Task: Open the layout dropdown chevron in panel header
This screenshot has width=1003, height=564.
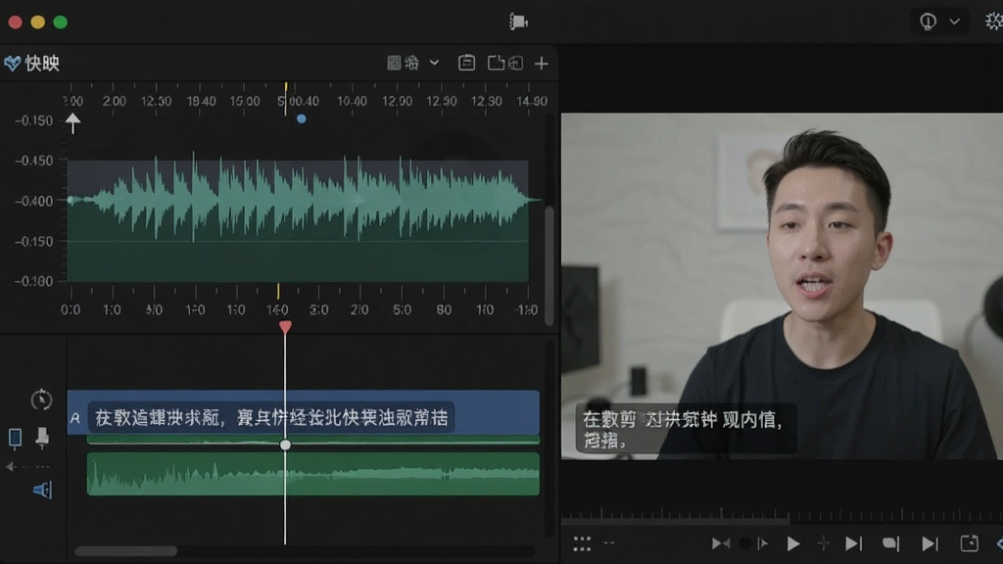Action: [x=434, y=63]
